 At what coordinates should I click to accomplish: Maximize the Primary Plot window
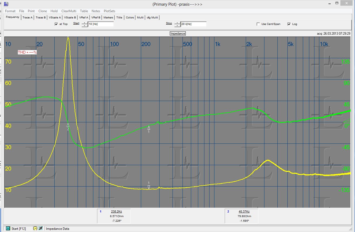coord(337,3)
